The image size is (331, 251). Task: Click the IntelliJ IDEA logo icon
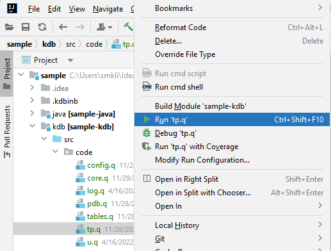pyautogui.click(x=12, y=8)
